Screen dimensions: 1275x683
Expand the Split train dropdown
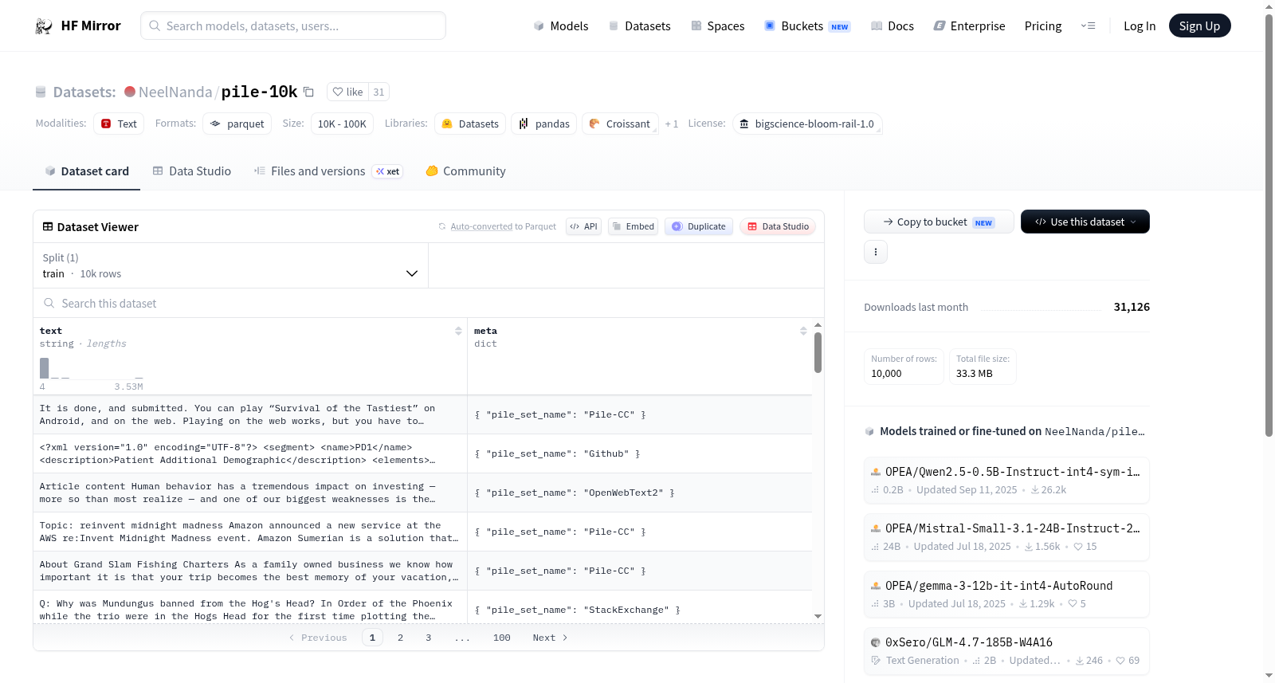[x=231, y=265]
